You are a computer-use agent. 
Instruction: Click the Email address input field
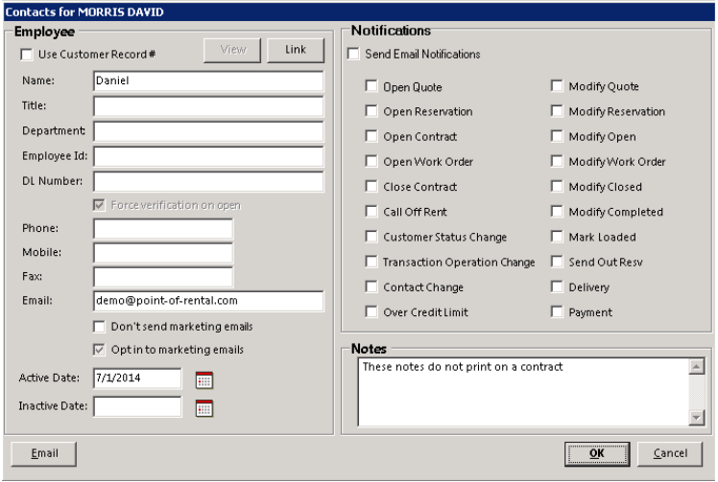208,301
